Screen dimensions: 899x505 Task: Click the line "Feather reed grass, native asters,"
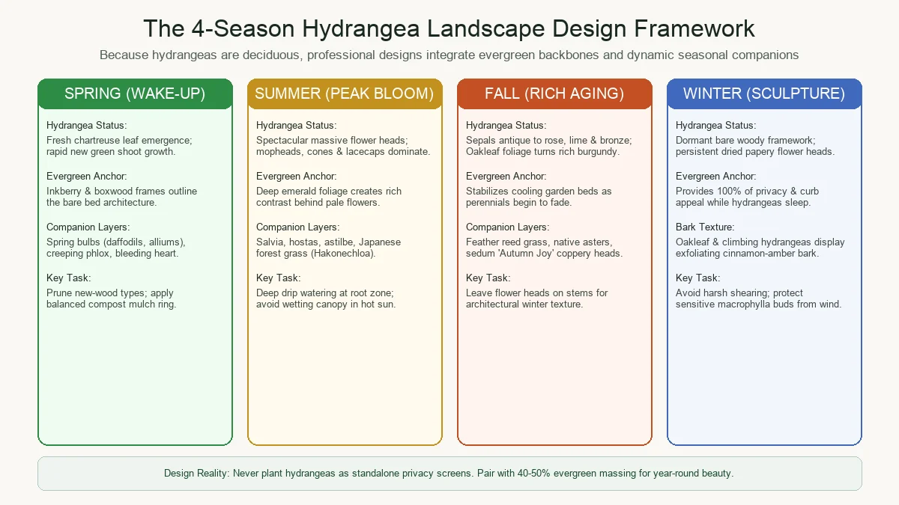click(x=539, y=242)
